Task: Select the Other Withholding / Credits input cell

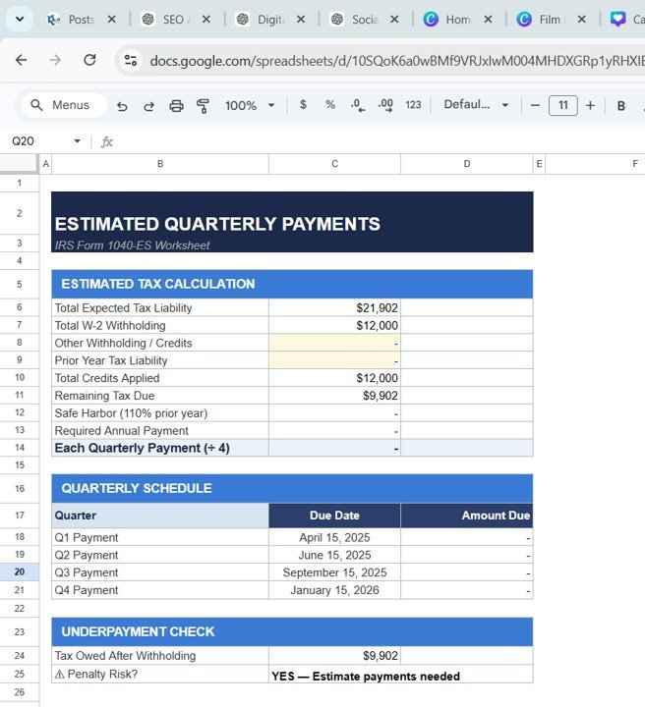Action: point(334,343)
